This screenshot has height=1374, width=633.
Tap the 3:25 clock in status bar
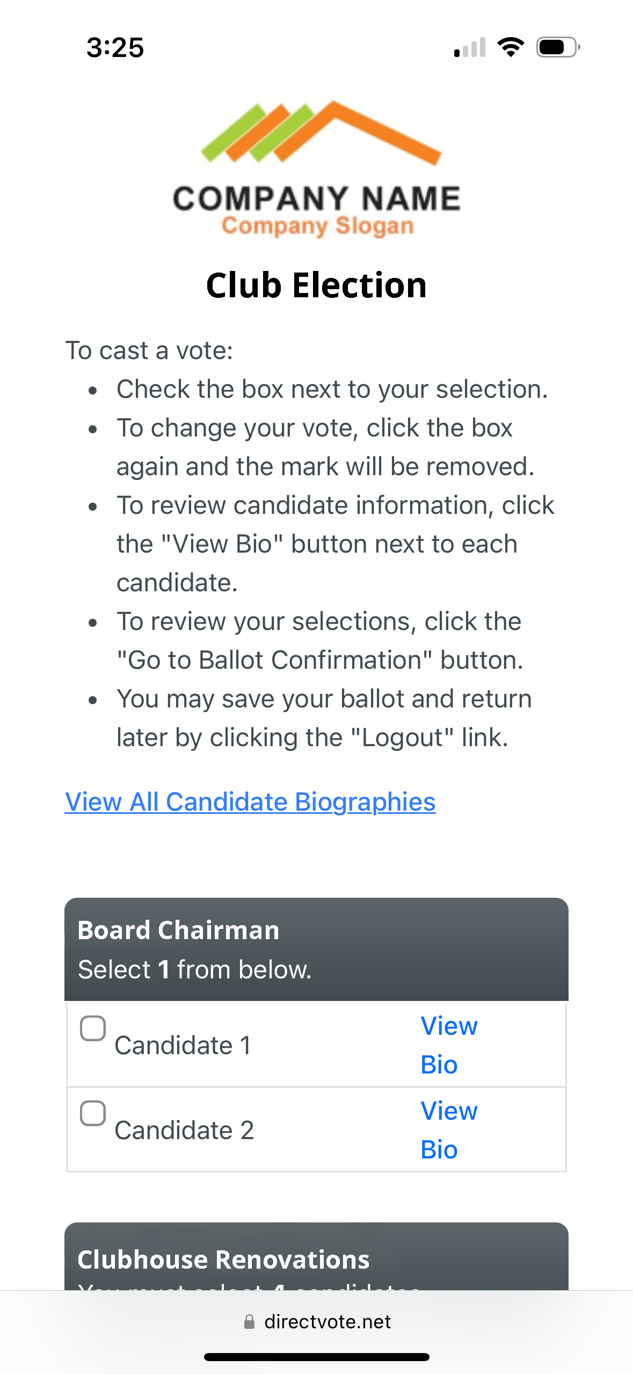[x=115, y=47]
